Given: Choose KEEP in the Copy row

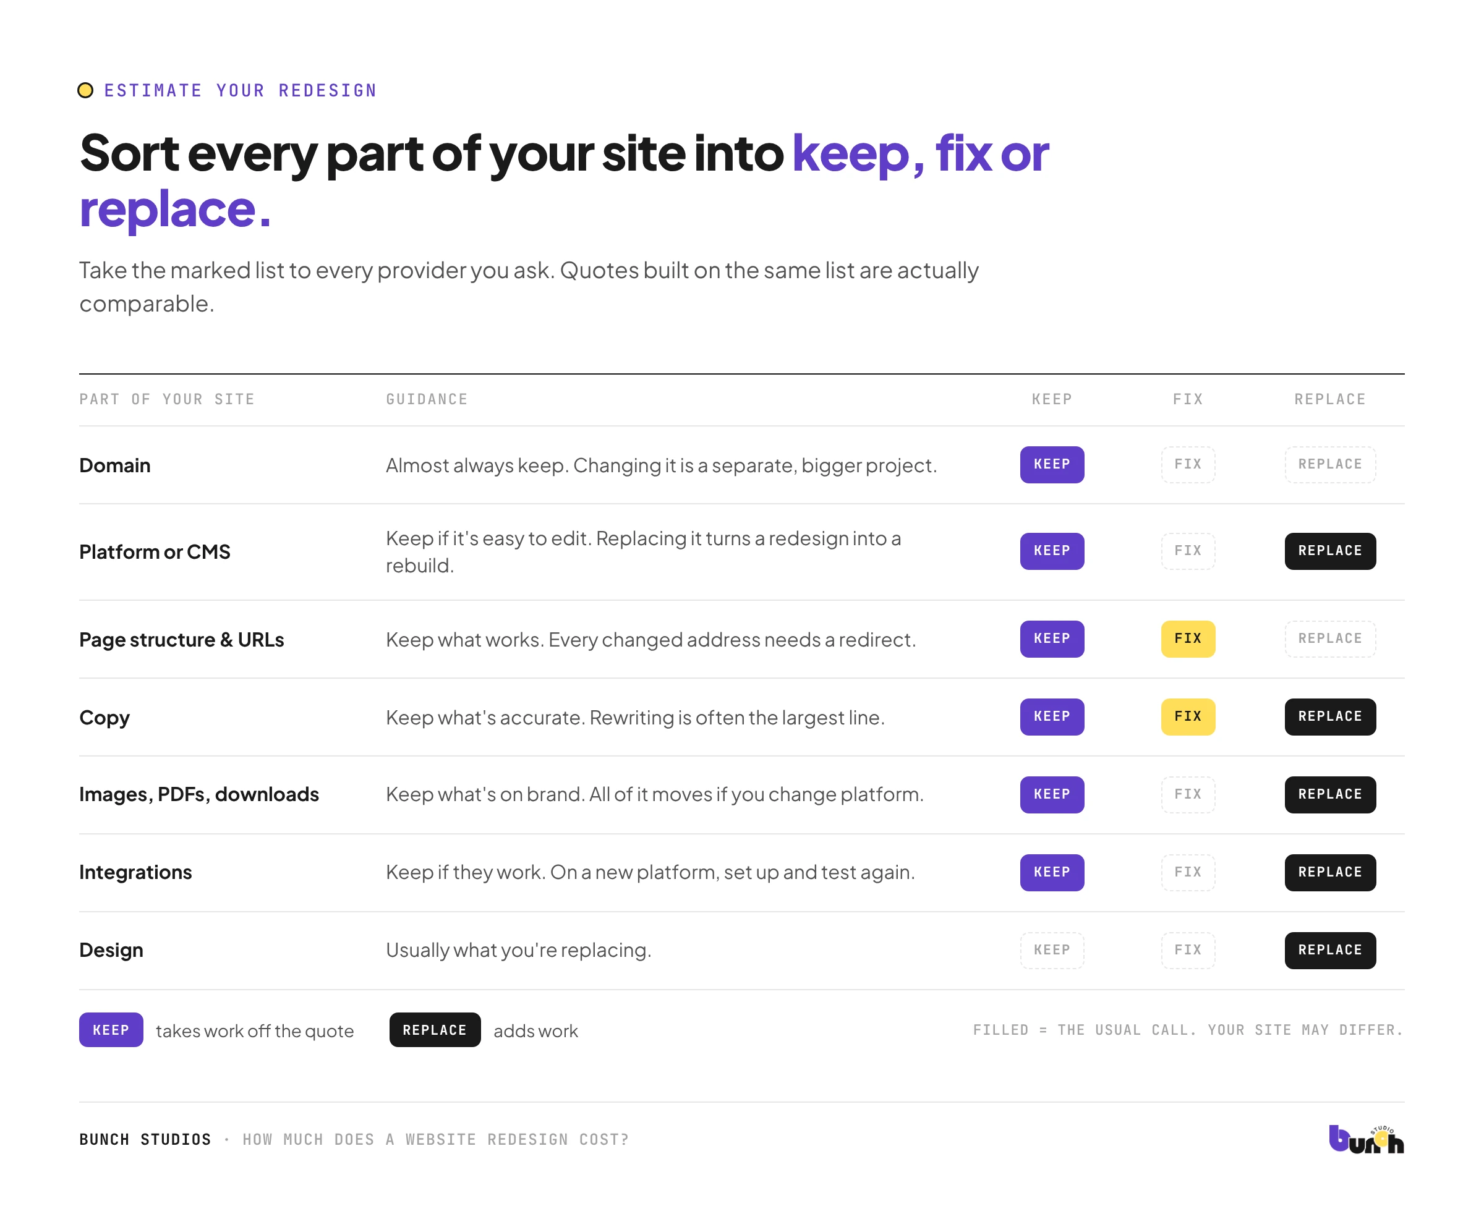Looking at the screenshot, I should click(x=1052, y=717).
